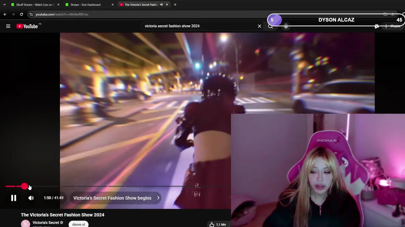Click the youtube.com URL in the address bar
The image size is (405, 227).
pos(62,14)
